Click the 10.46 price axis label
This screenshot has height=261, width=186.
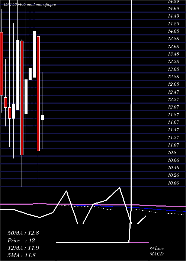173,168
